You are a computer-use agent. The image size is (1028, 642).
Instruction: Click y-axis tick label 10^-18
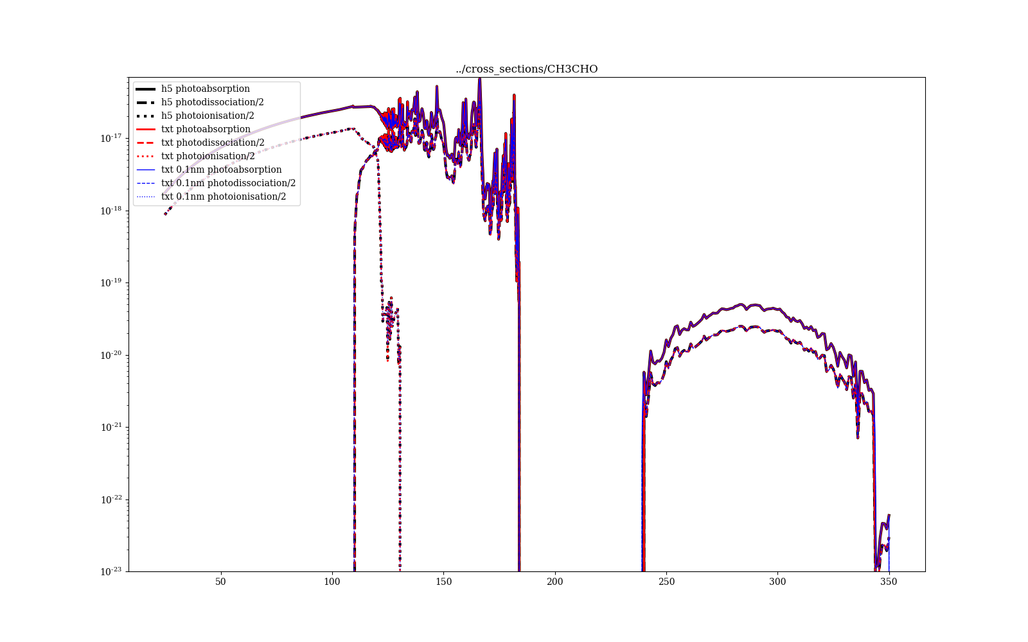(112, 210)
